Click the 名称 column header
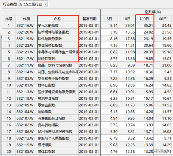The image size is (173, 156). [58, 19]
